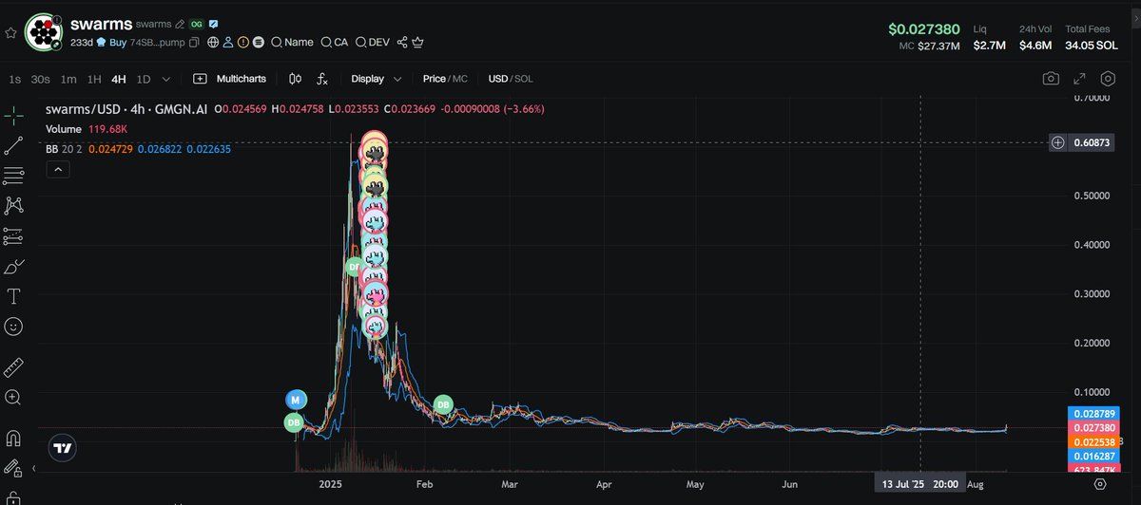This screenshot has width=1141, height=505.
Task: Click the 0.028789 blue price label
Action: tap(1094, 416)
